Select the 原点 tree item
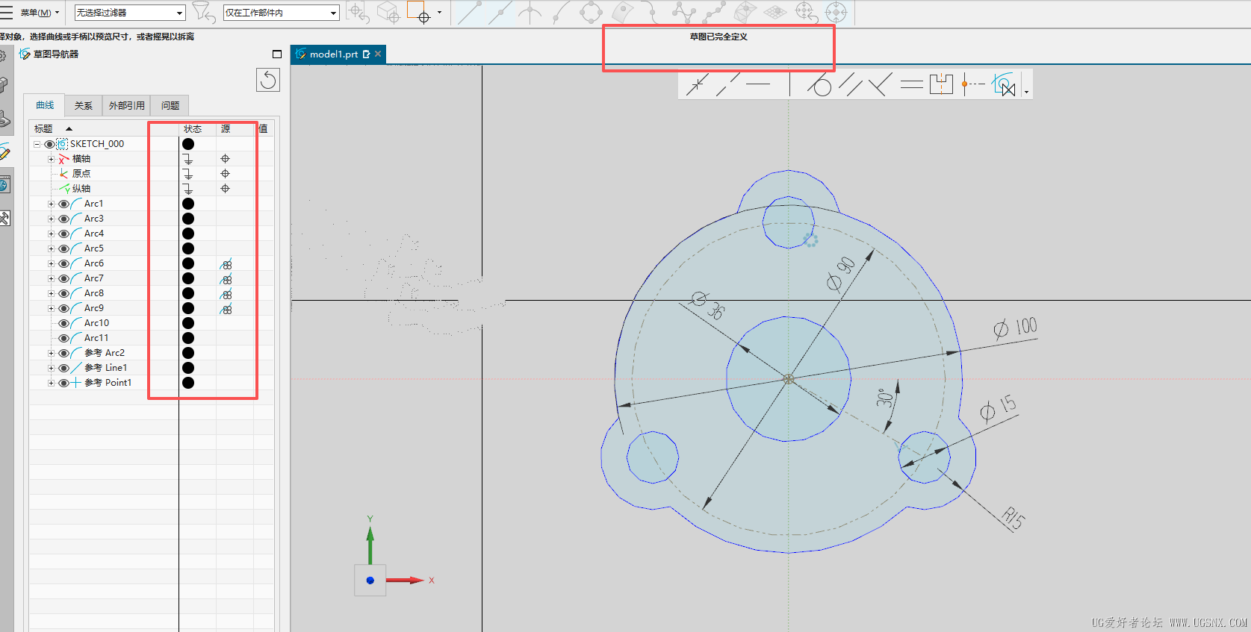The width and height of the screenshot is (1251, 632). (81, 173)
